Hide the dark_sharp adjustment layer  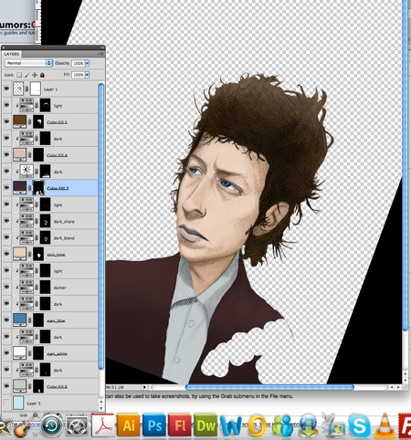click(6, 221)
